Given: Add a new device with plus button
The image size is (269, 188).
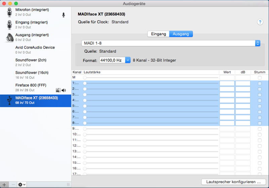Looking at the screenshot, I should 4,185.
